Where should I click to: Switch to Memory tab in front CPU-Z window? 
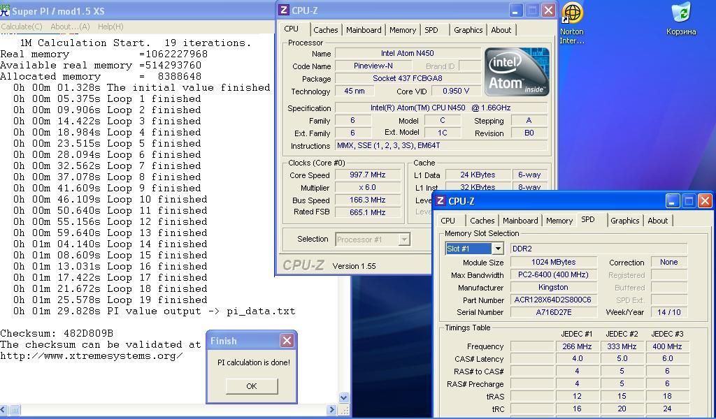point(559,220)
